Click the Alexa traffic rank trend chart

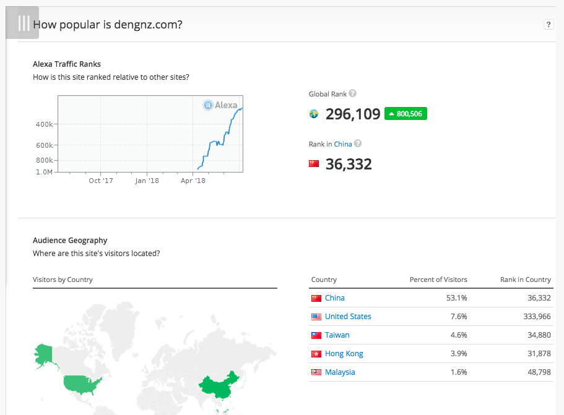pyautogui.click(x=150, y=134)
